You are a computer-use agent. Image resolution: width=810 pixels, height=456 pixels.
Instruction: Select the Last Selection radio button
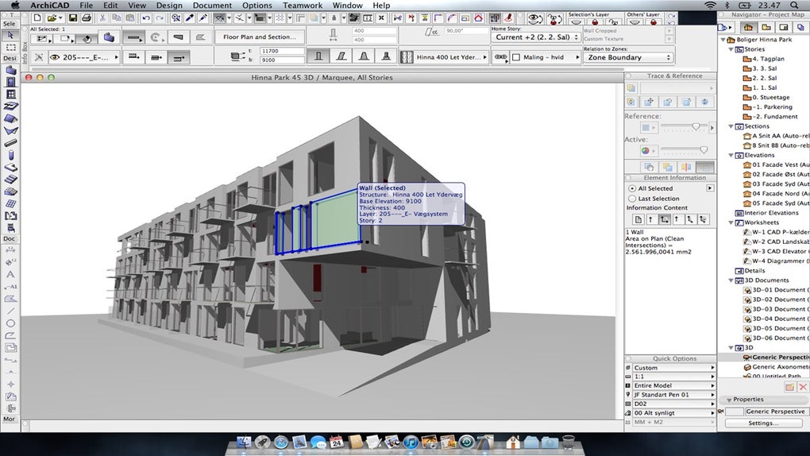click(x=632, y=199)
